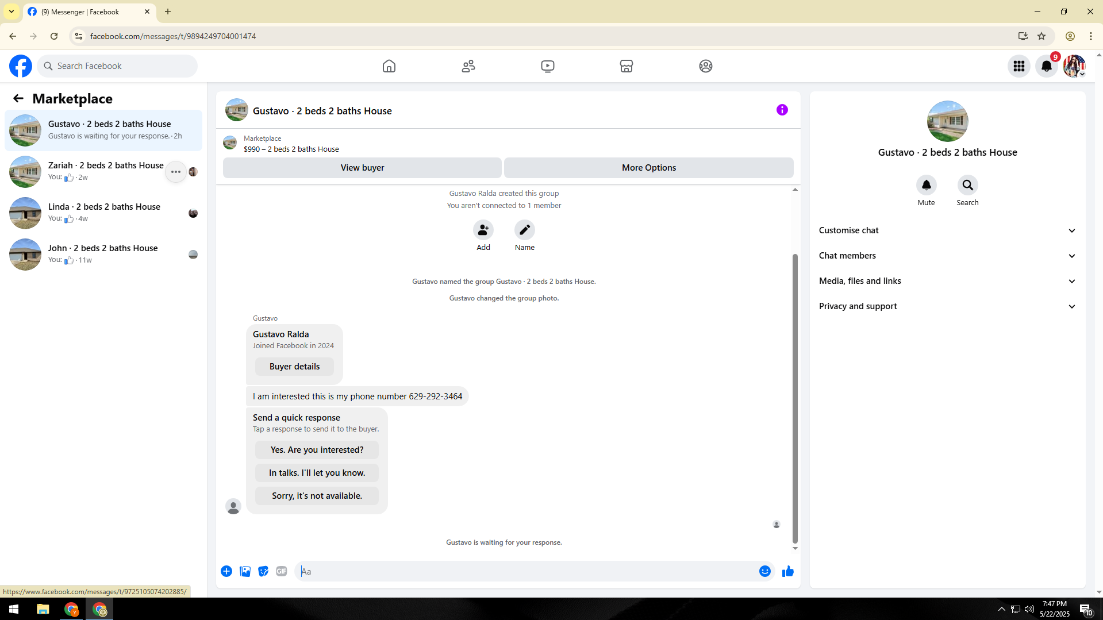Choose a sticker in composer
The width and height of the screenshot is (1103, 620).
point(263,571)
